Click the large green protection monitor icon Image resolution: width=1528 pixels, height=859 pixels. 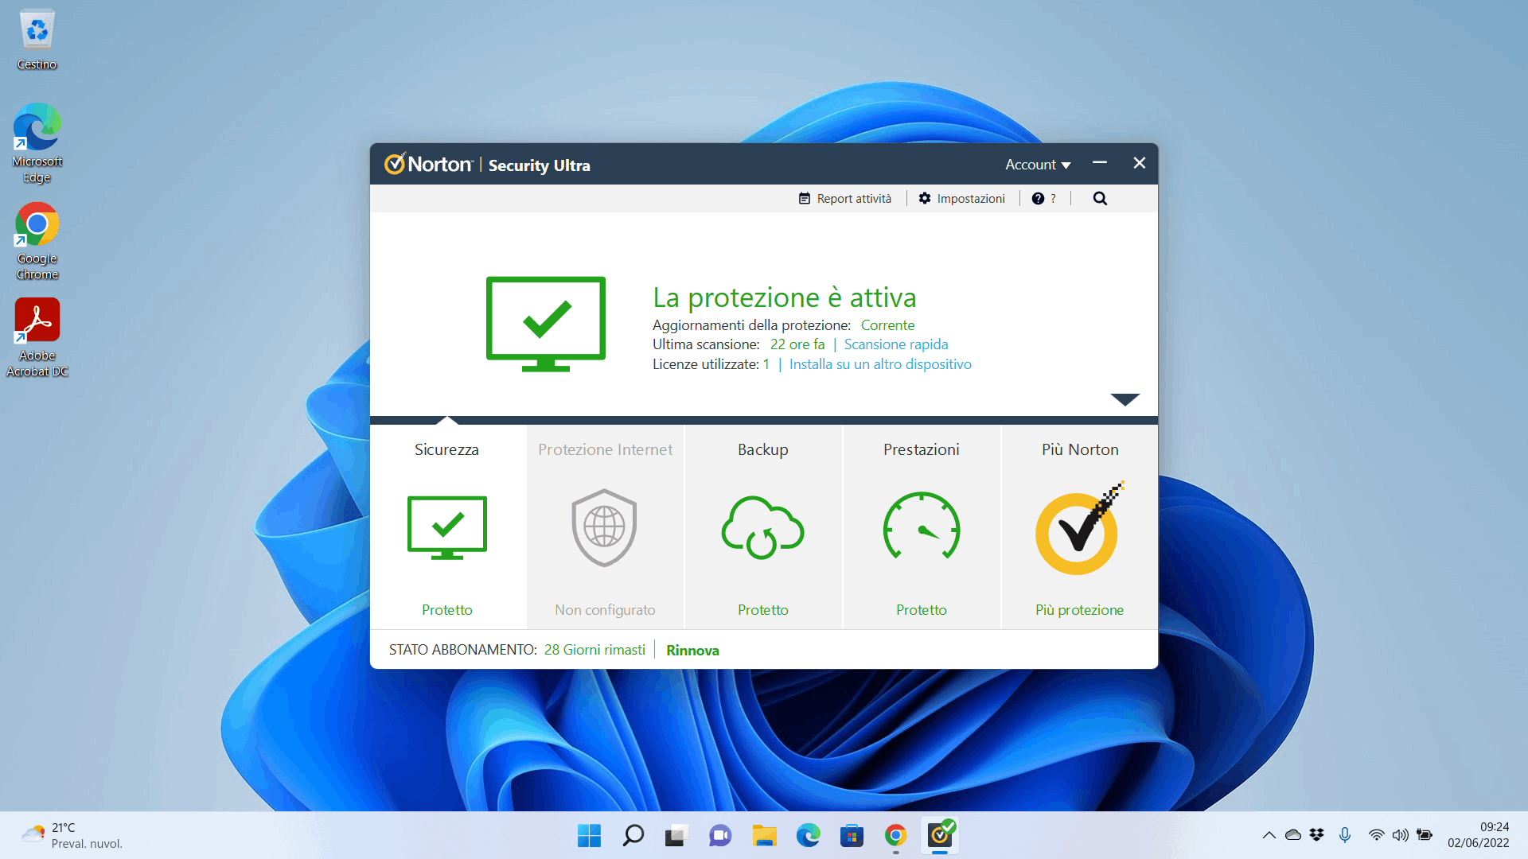pyautogui.click(x=546, y=324)
